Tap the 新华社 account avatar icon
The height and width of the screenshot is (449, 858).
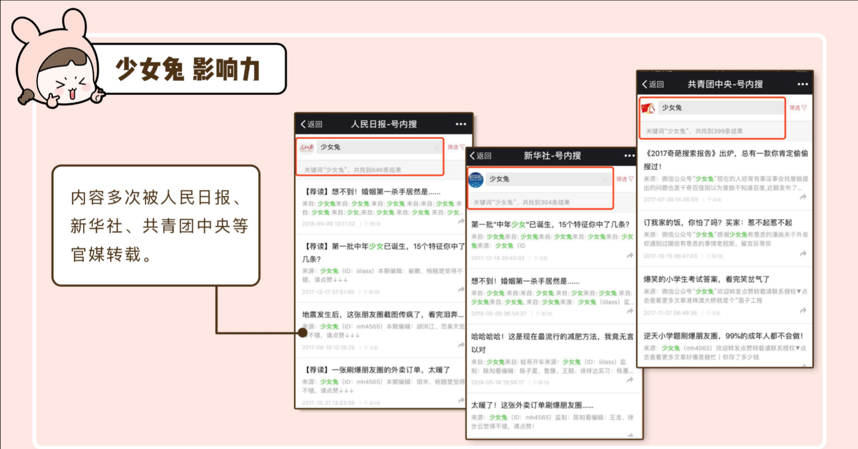pos(476,179)
